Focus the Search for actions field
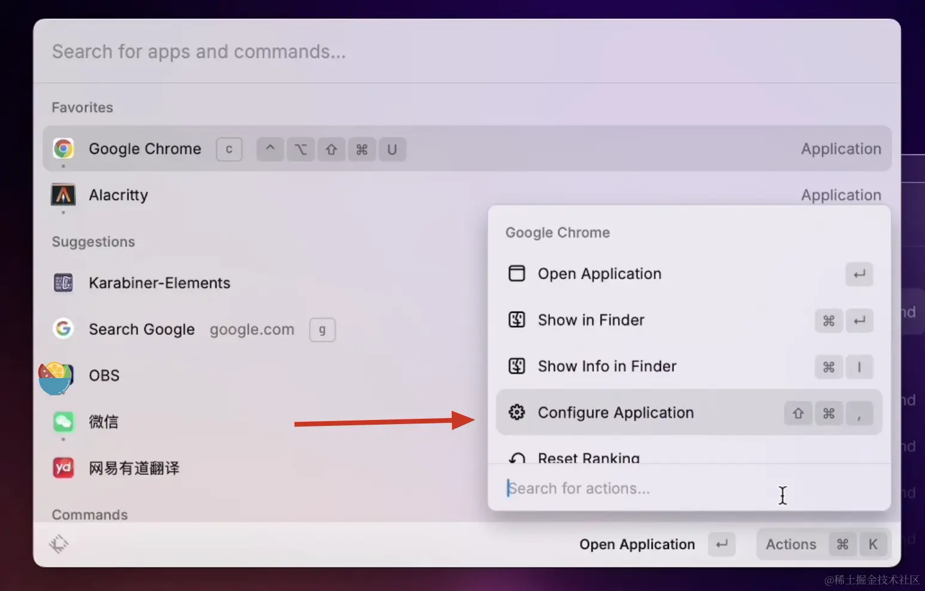Image resolution: width=925 pixels, height=591 pixels. (689, 488)
